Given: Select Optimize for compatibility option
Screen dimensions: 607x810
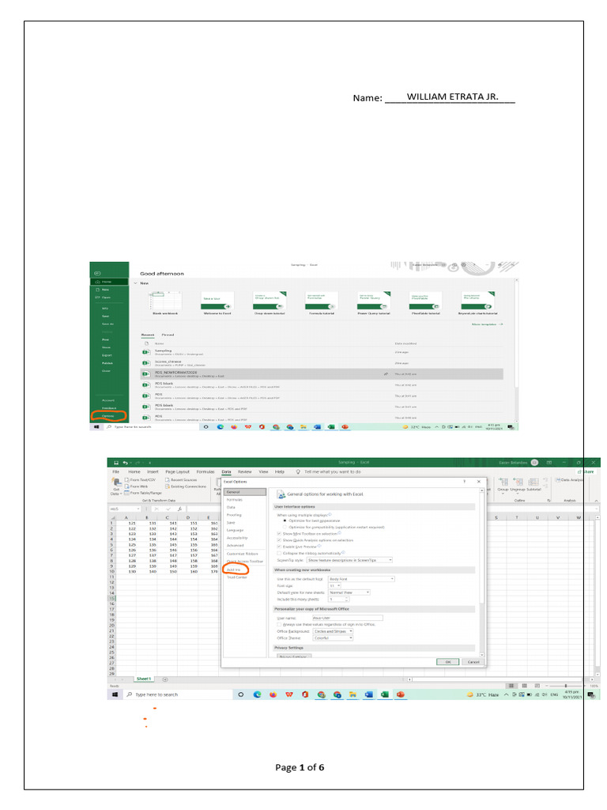Looking at the screenshot, I should coord(334,527).
